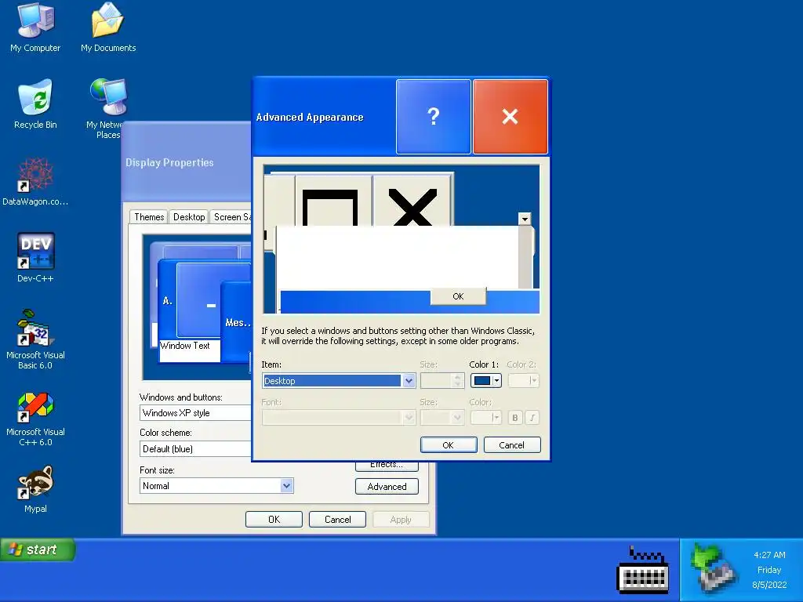Image resolution: width=803 pixels, height=602 pixels.
Task: Open the My Computer desktop icon
Action: 35,27
